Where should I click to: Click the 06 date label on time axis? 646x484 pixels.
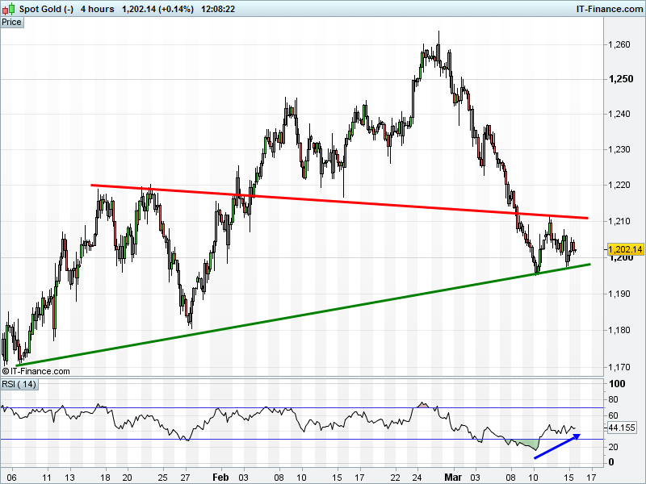point(11,478)
